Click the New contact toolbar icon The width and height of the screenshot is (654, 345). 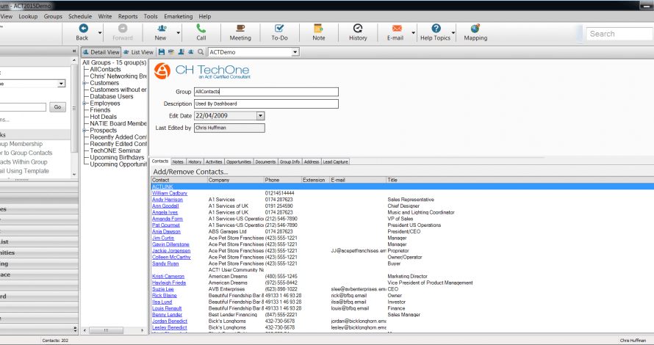pyautogui.click(x=162, y=29)
